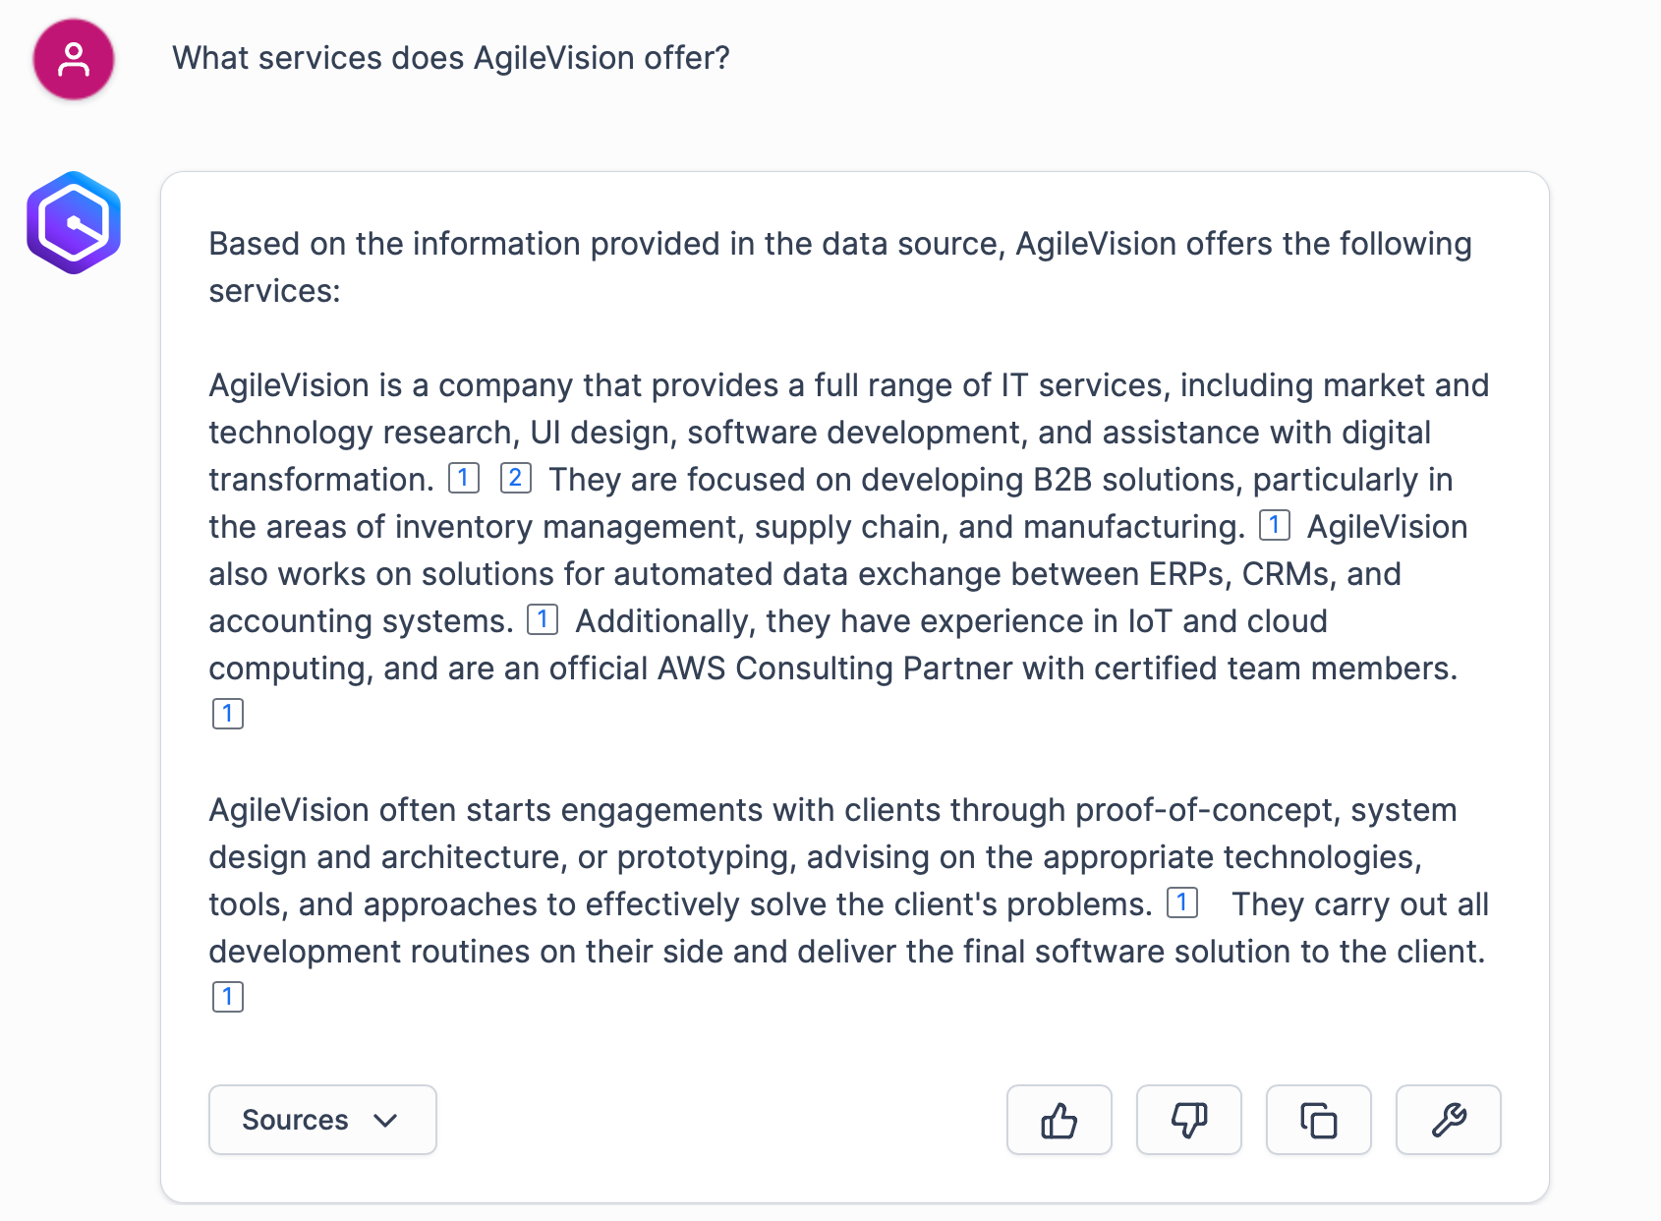Click the wrench tool icon
The image size is (1661, 1221).
(1448, 1120)
